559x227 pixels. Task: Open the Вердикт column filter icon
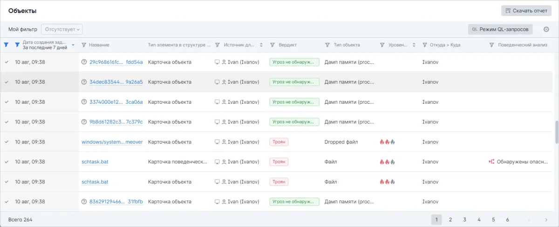(273, 45)
